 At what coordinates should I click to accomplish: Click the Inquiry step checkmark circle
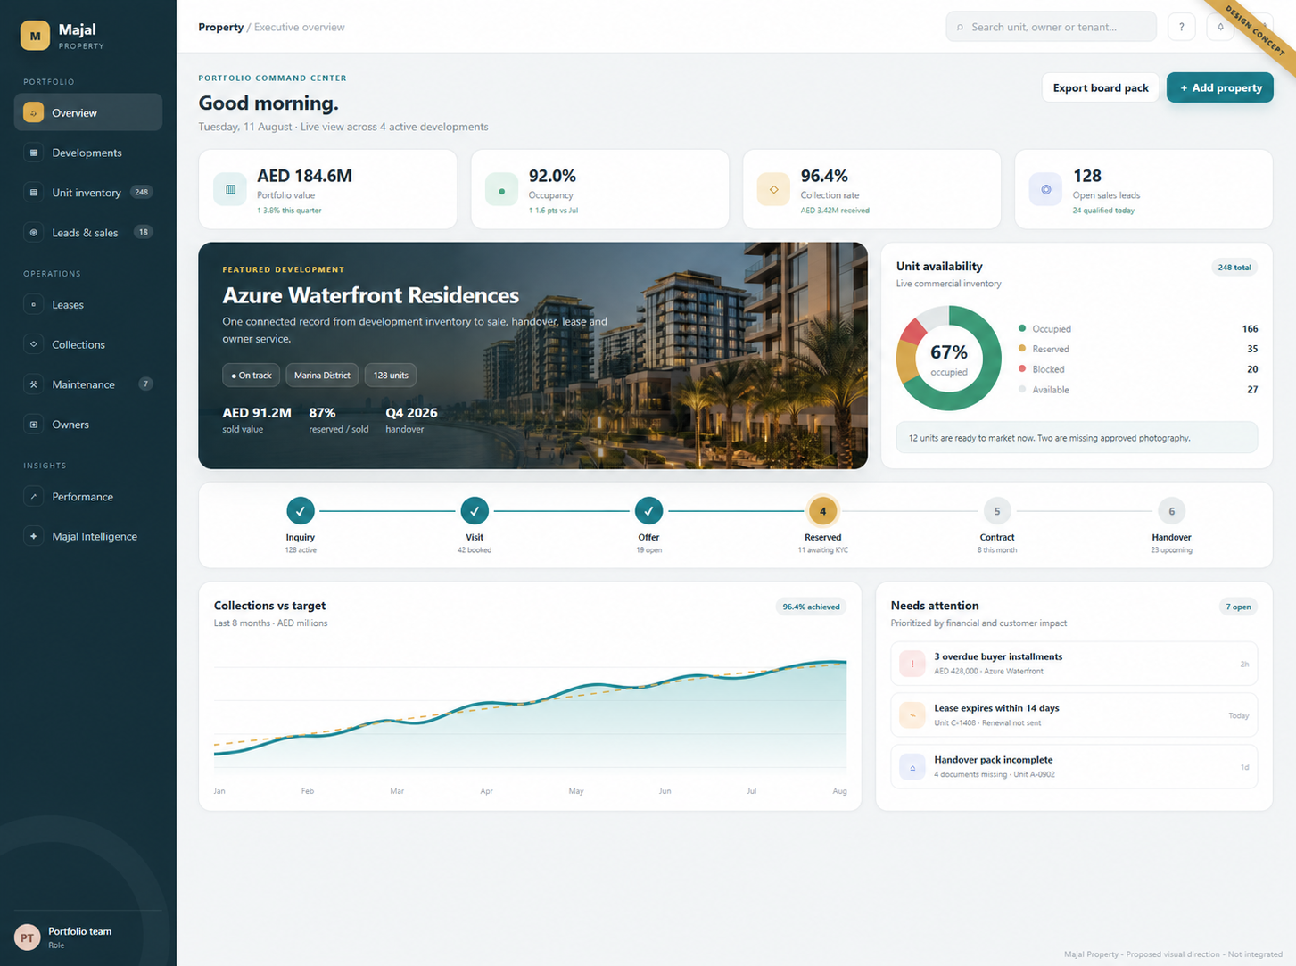301,511
